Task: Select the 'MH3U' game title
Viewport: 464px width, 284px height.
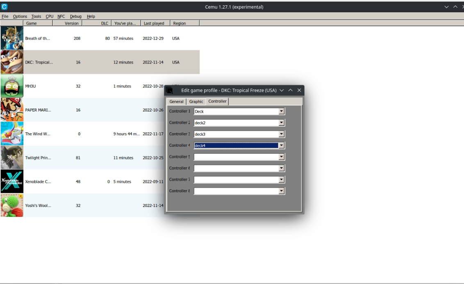Action: click(30, 86)
